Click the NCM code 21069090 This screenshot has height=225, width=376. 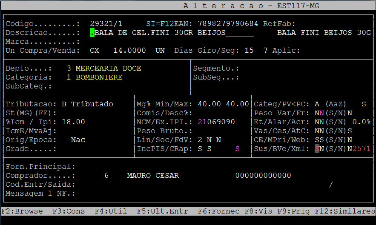point(216,122)
